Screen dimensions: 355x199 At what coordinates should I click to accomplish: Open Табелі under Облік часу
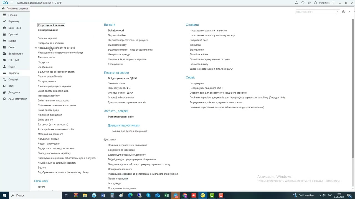click(x=41, y=187)
